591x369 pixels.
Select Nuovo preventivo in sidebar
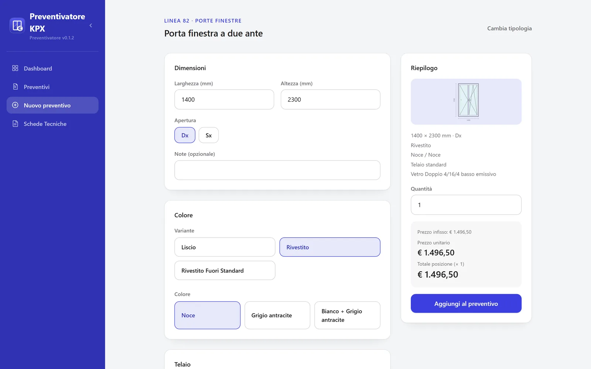pos(52,105)
